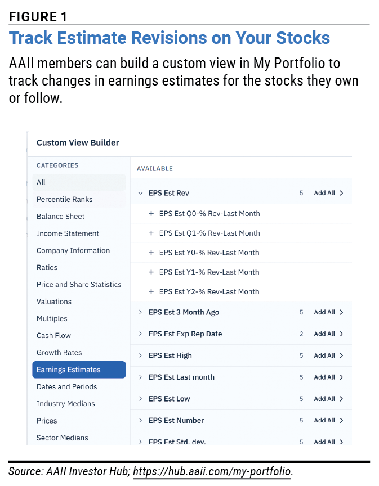The width and height of the screenshot is (379, 486).
Task: Expand EPS Est Exp Rep Date group
Action: (x=141, y=334)
